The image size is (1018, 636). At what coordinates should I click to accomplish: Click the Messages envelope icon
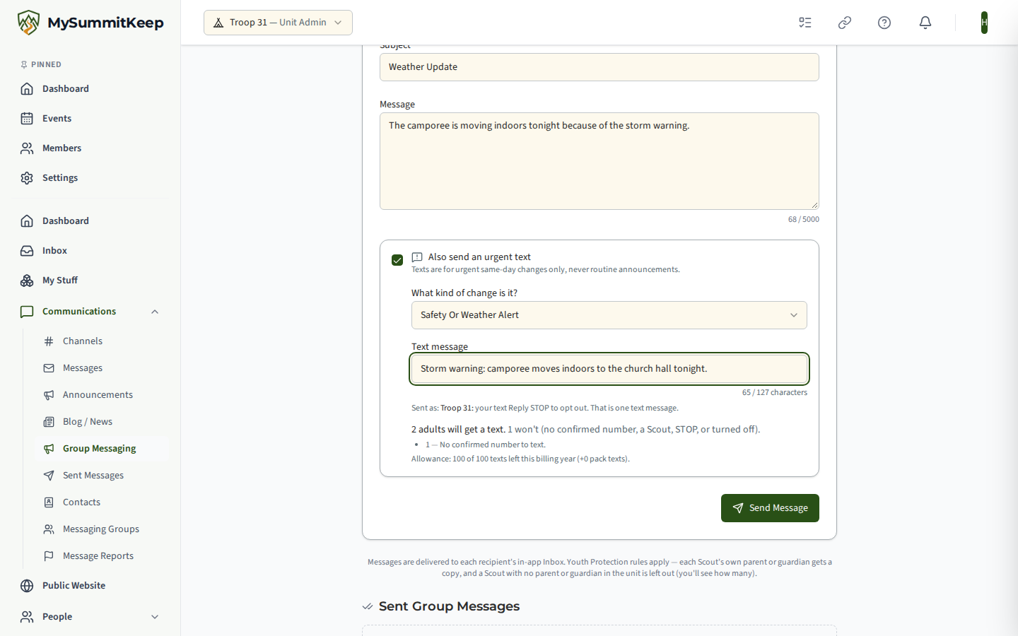tap(49, 368)
